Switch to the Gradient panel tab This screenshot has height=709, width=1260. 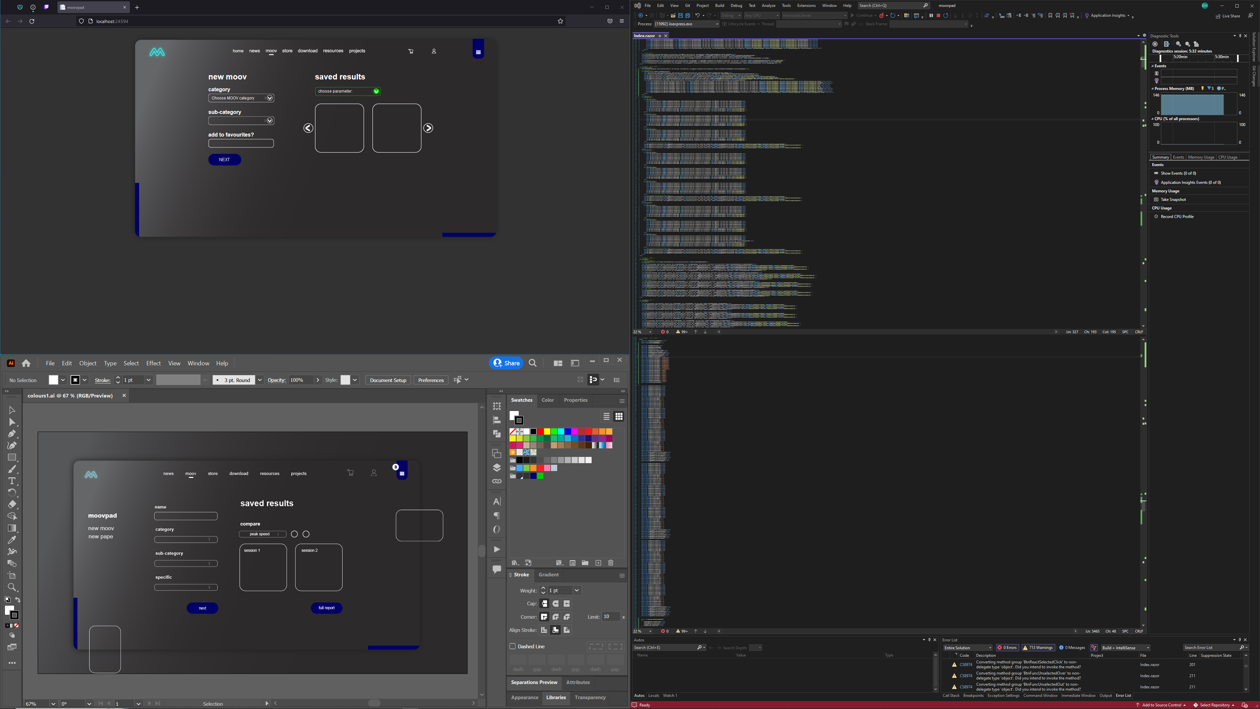coord(549,575)
